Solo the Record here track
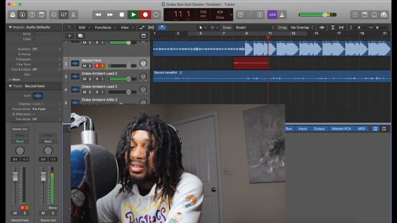397x223 pixels. (90, 66)
